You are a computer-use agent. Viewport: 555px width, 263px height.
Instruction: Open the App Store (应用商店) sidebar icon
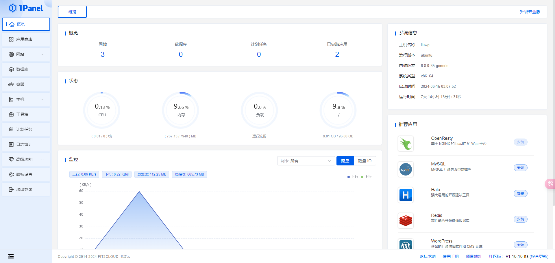(x=11, y=39)
